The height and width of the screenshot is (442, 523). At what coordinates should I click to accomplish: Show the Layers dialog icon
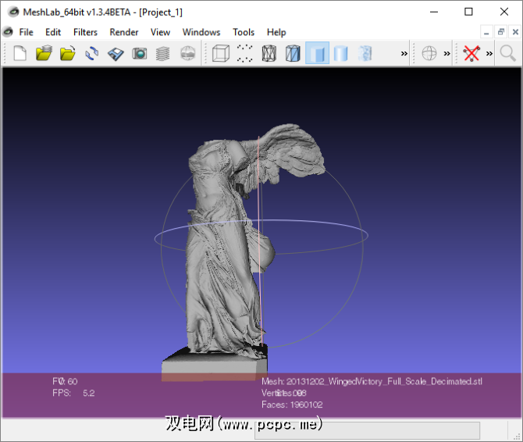click(163, 54)
